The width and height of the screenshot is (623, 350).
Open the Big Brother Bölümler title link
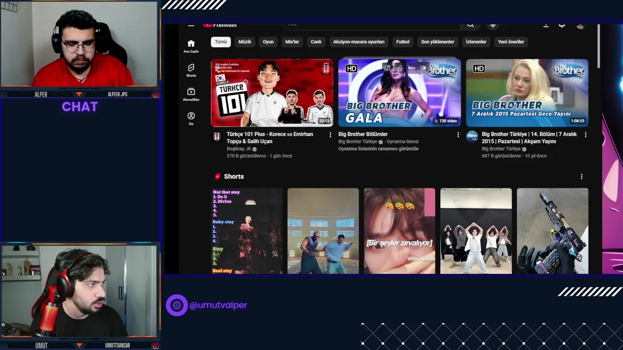click(x=363, y=134)
